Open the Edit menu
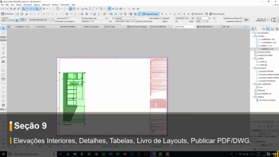This screenshot has width=279, height=157. 7,5
